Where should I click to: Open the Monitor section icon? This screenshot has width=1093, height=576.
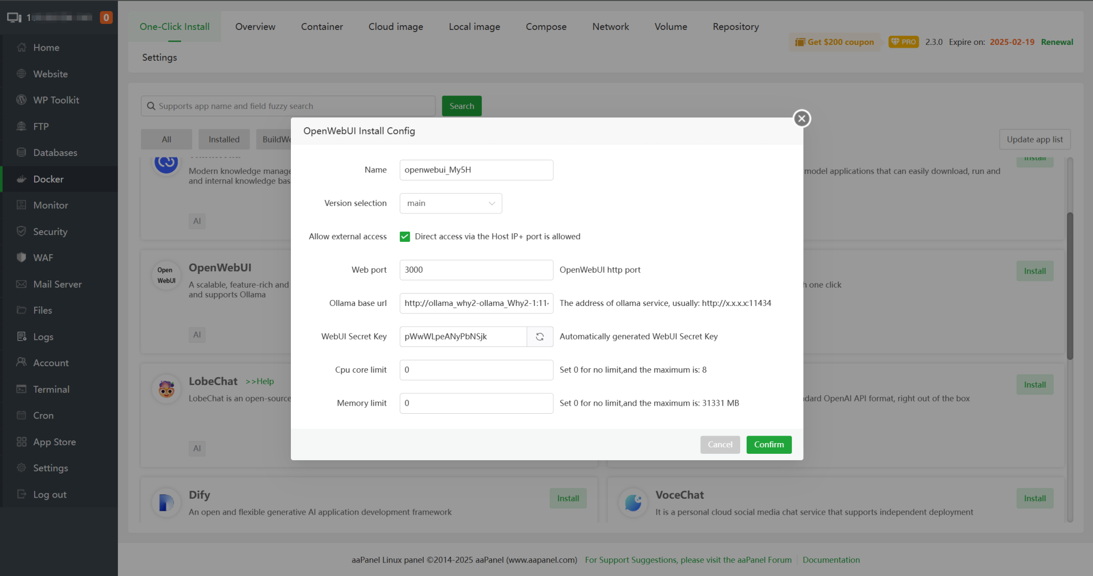(x=21, y=205)
